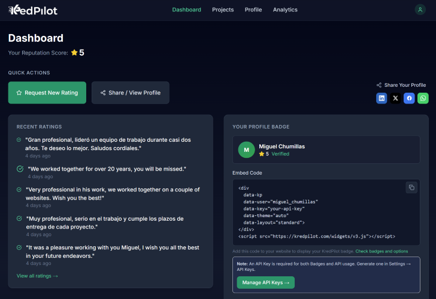Share profile on Facebook
The height and width of the screenshot is (299, 436).
(x=409, y=98)
